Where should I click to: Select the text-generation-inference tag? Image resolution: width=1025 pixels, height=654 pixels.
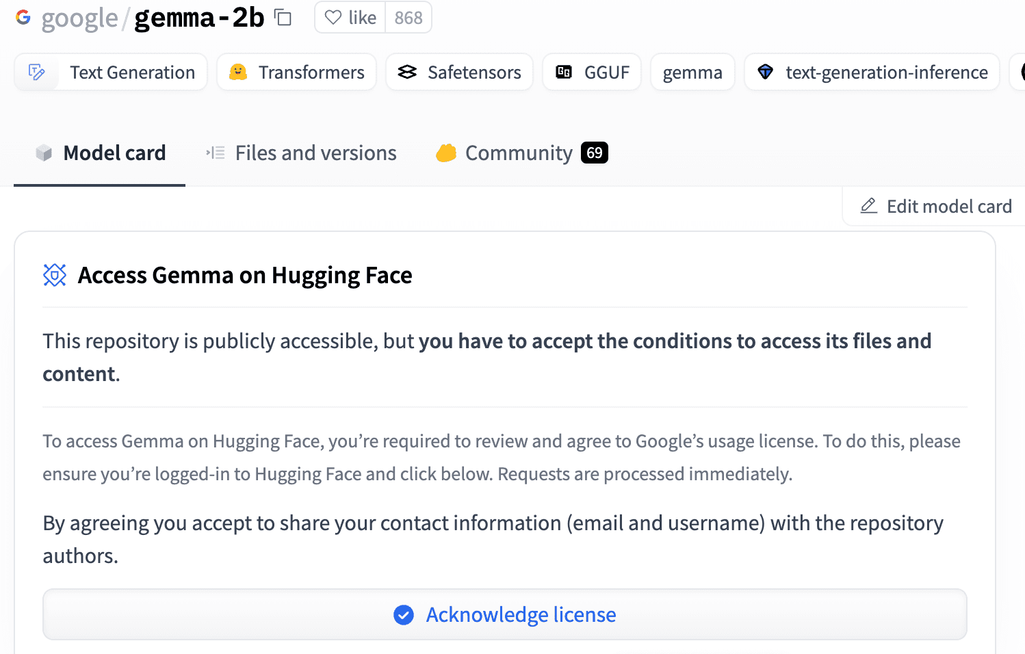point(872,72)
